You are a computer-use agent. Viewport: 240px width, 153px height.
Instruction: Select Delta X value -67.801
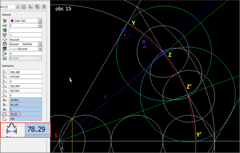26,100
